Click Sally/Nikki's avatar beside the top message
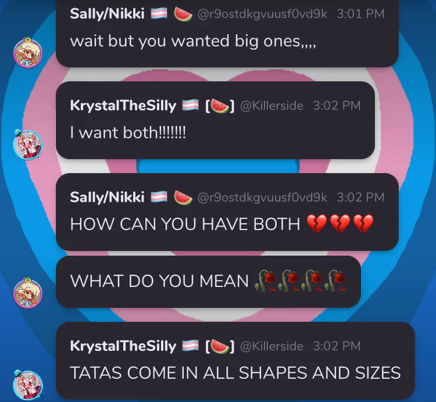Screen dimensions: 436x402 (x=28, y=52)
